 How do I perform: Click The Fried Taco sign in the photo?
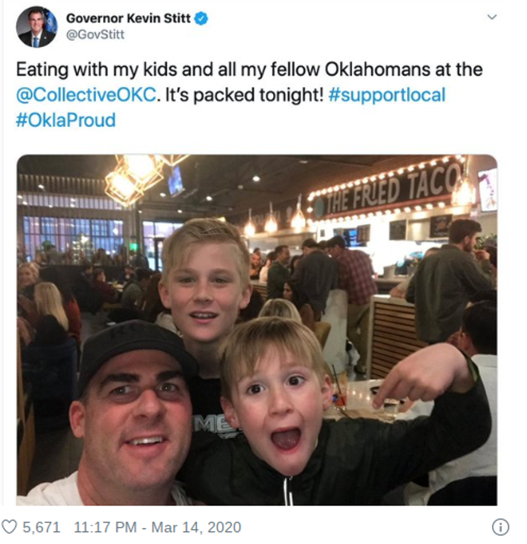393,187
